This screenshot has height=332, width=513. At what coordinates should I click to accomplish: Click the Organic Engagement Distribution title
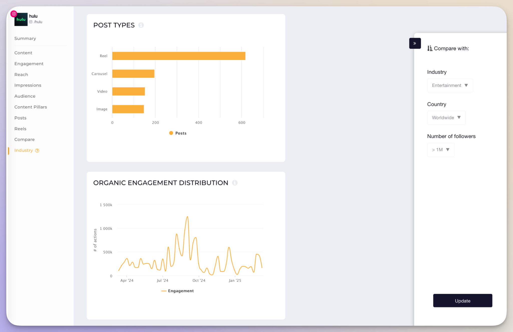coord(161,183)
